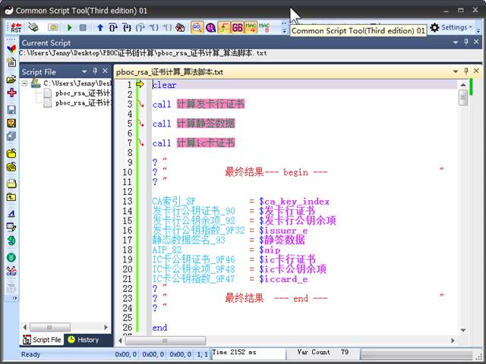
Task: Toggle auto-hide pin on the editor pane
Action: pyautogui.click(x=468, y=71)
